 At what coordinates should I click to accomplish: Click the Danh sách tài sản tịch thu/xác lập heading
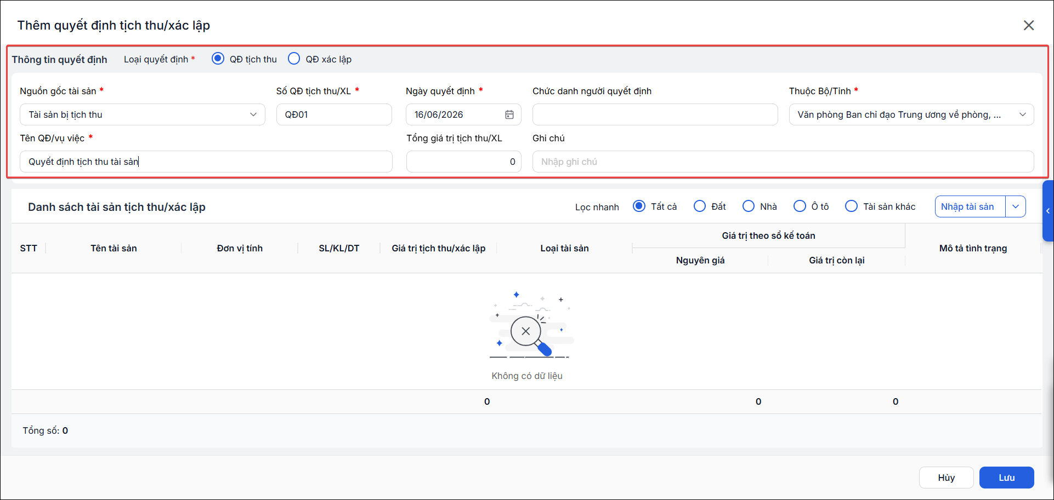click(117, 207)
